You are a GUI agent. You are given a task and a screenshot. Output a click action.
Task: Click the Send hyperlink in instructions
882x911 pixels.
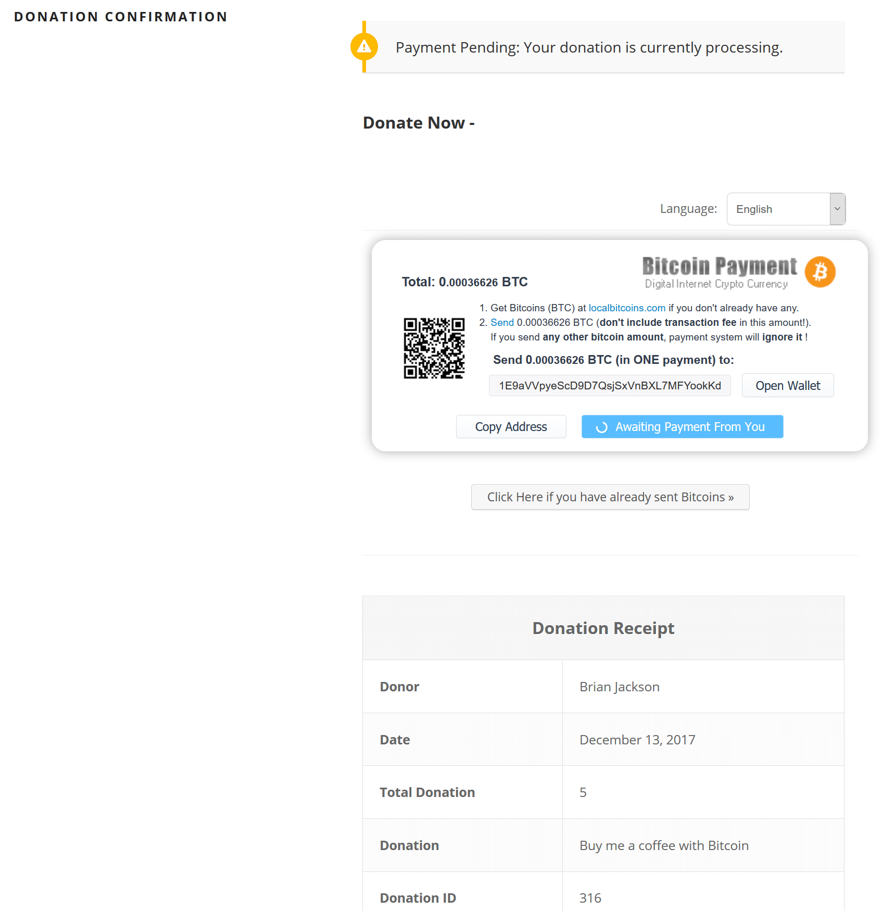click(501, 322)
